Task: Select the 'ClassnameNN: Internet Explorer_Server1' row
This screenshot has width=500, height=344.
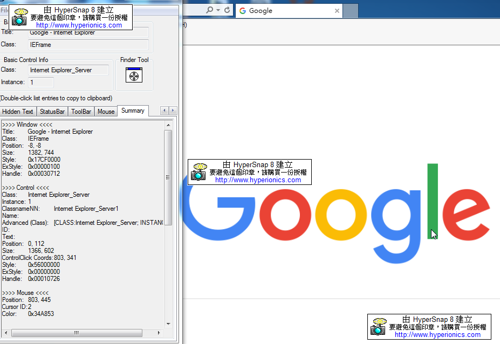Action: [60, 209]
